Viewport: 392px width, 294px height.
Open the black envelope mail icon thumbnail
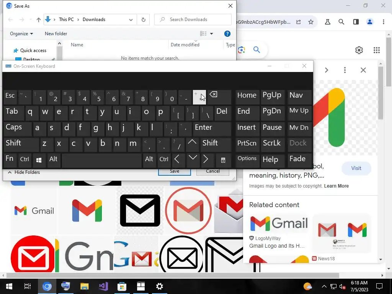pyautogui.click(x=140, y=211)
